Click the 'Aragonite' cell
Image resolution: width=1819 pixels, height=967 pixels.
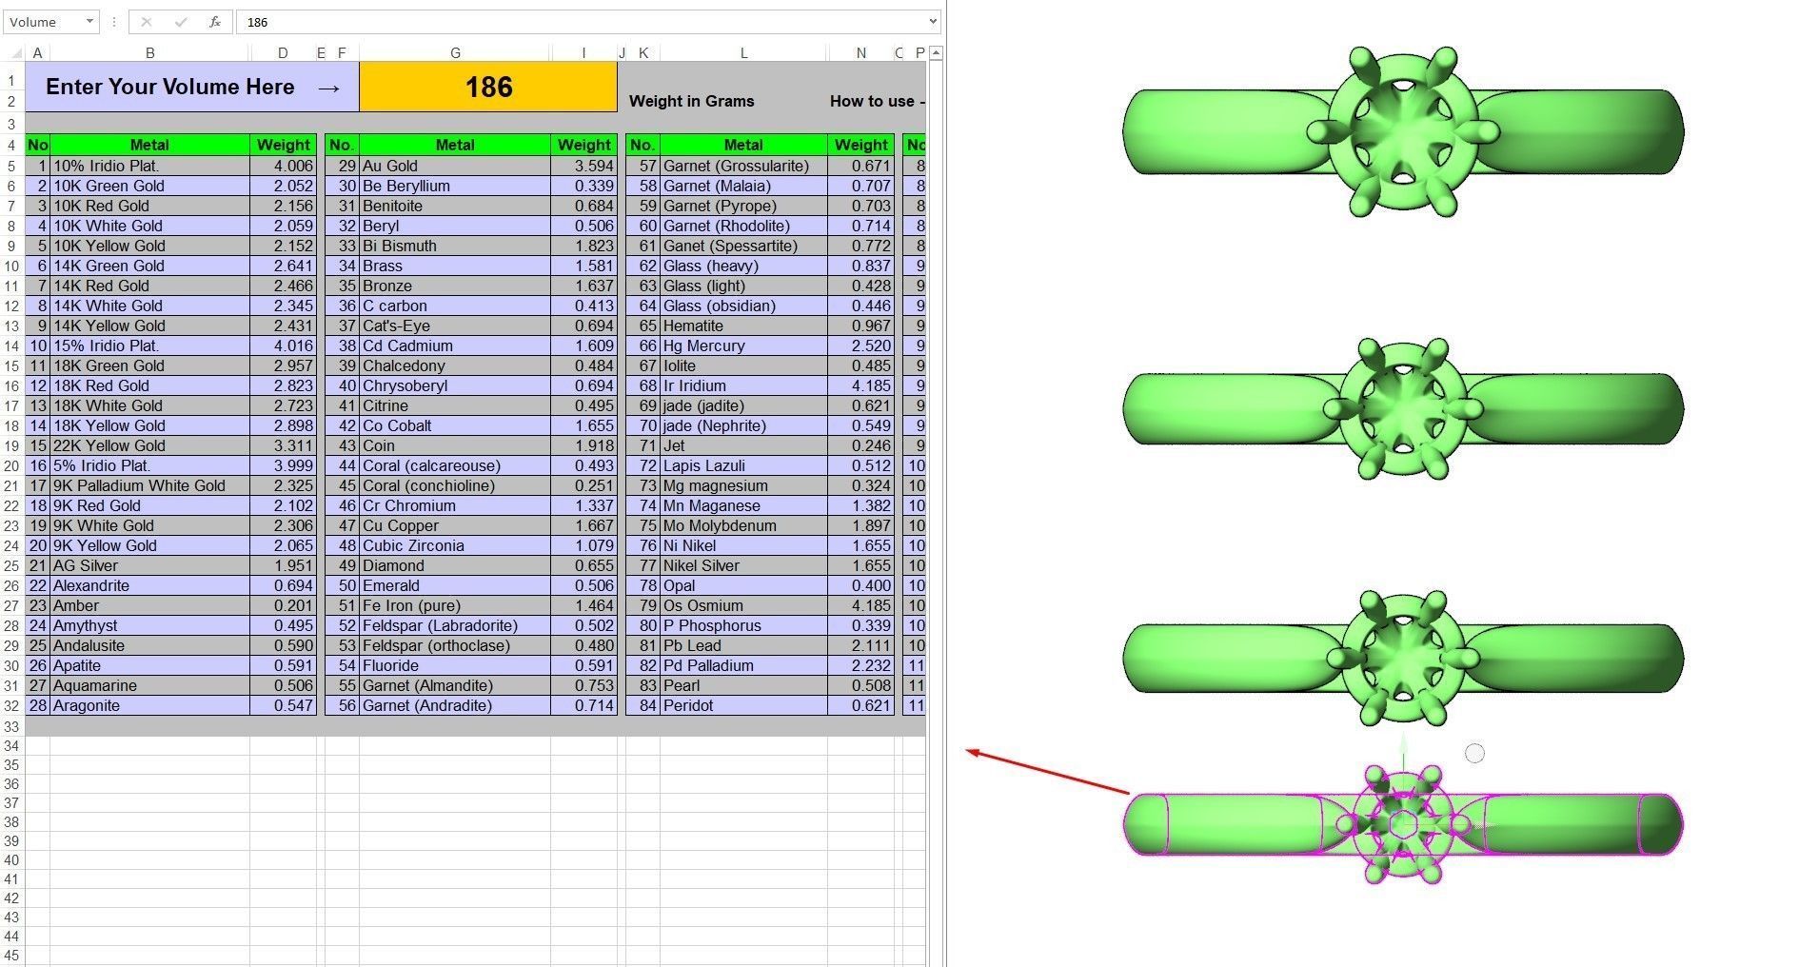[149, 705]
